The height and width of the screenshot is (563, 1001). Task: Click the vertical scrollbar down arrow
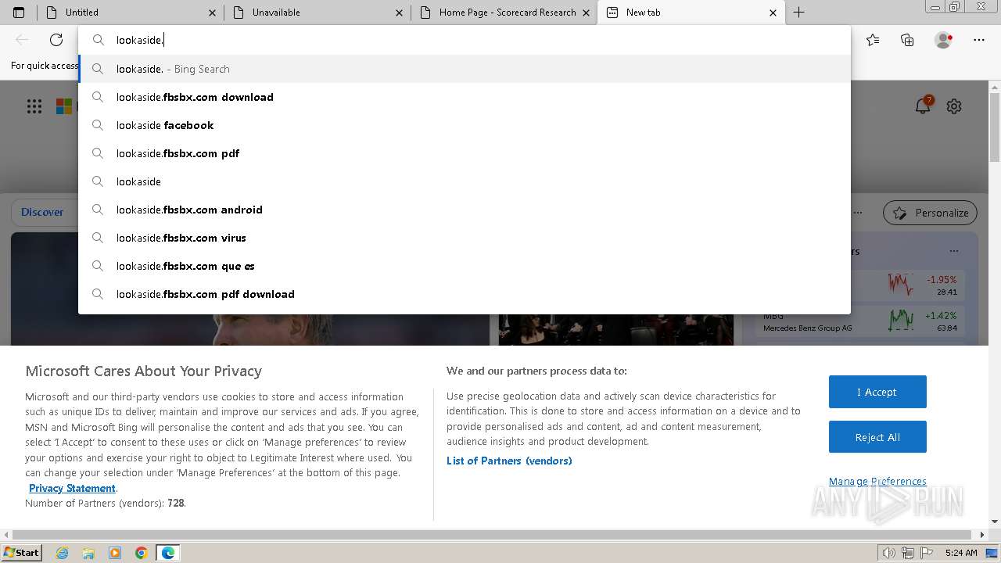click(x=995, y=522)
